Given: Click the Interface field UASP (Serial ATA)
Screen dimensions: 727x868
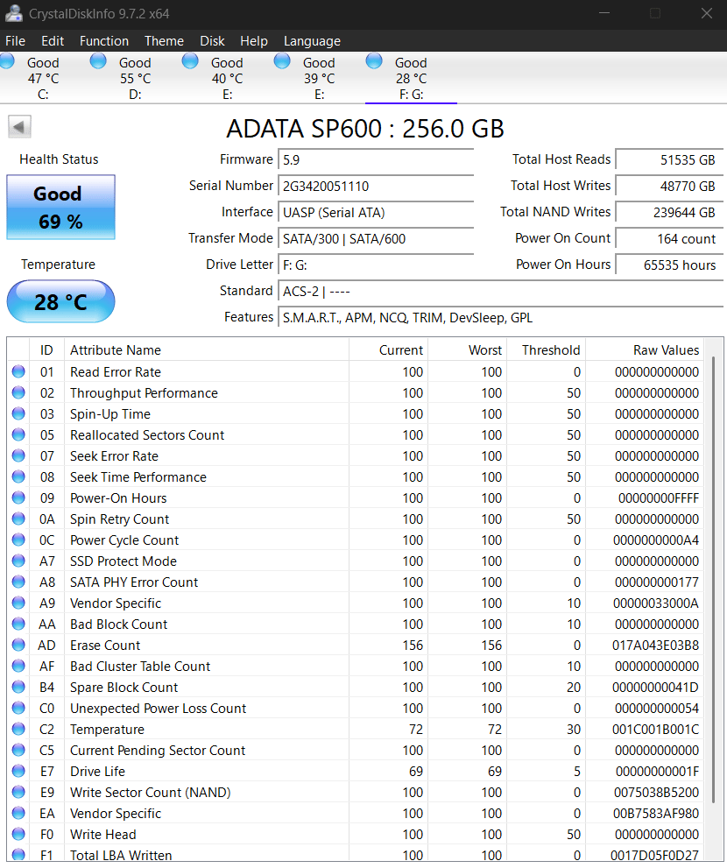Looking at the screenshot, I should point(376,213).
